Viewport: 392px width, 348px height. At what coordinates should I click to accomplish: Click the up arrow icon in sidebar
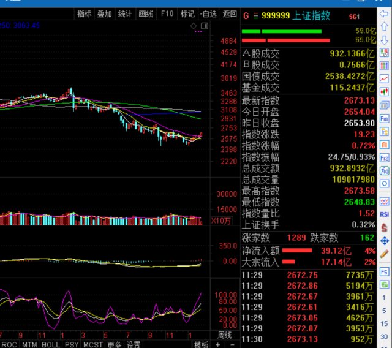coord(385,26)
